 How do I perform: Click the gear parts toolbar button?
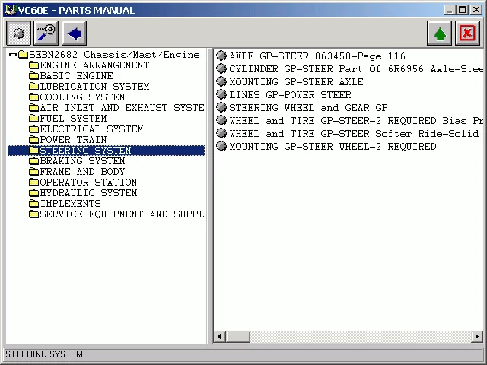point(18,33)
